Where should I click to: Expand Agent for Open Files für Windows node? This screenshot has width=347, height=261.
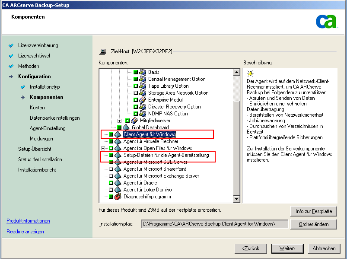point(103,148)
